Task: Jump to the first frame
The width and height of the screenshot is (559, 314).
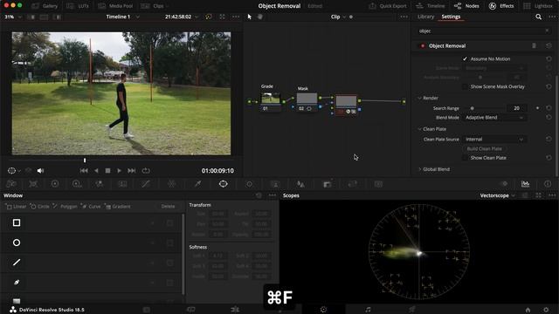Action: [x=84, y=171]
